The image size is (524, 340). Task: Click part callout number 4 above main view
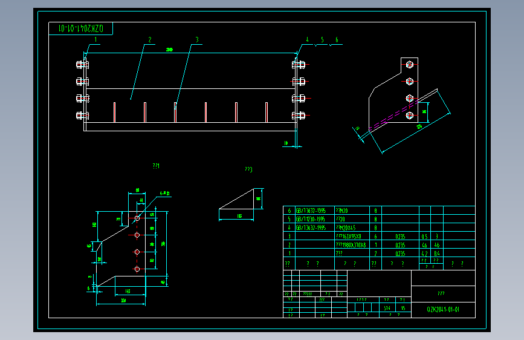308,40
